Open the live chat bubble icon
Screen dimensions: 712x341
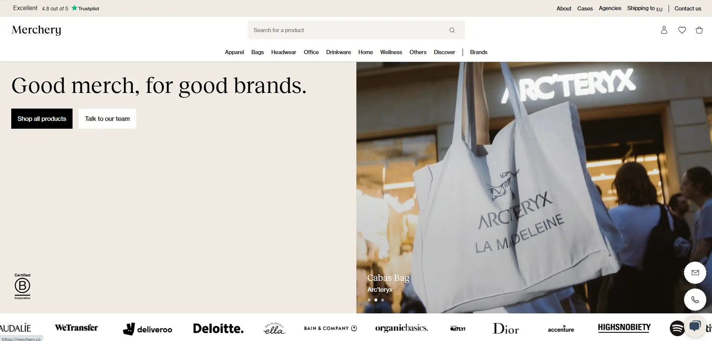pos(695,326)
